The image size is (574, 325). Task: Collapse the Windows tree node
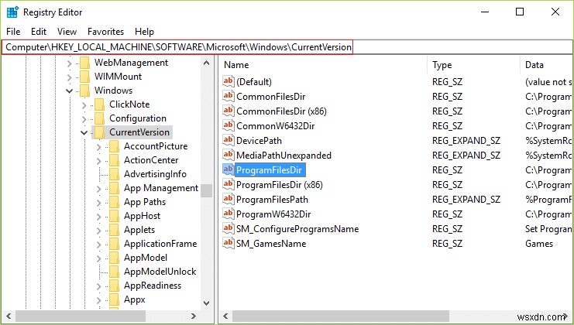69,91
